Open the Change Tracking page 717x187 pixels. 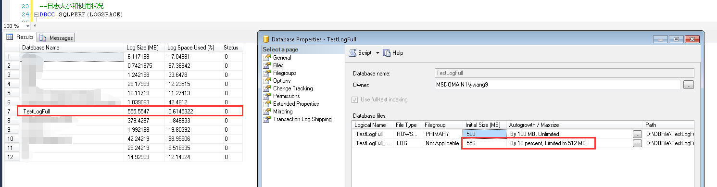[293, 88]
